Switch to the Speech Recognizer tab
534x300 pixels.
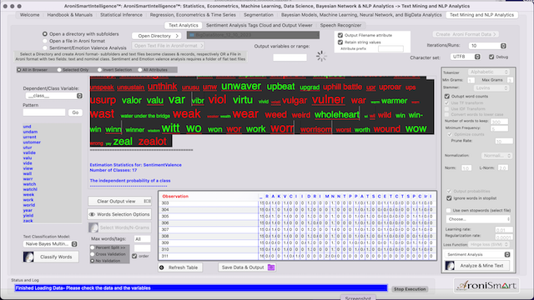pyautogui.click(x=340, y=25)
